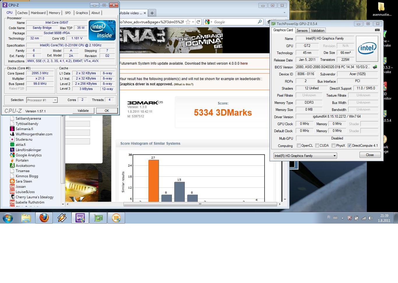Bookmark this page with the star icon

pos(188,22)
